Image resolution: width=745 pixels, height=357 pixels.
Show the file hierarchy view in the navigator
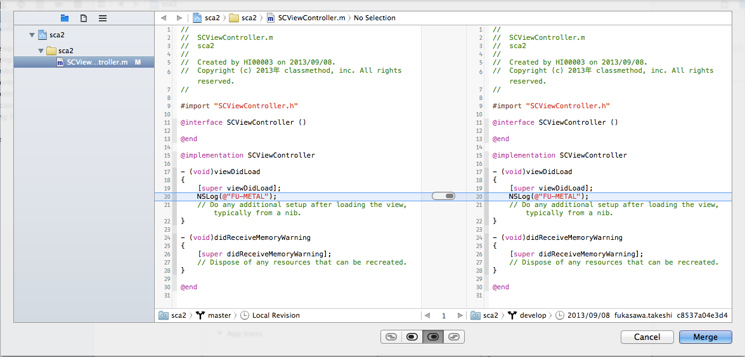click(65, 18)
